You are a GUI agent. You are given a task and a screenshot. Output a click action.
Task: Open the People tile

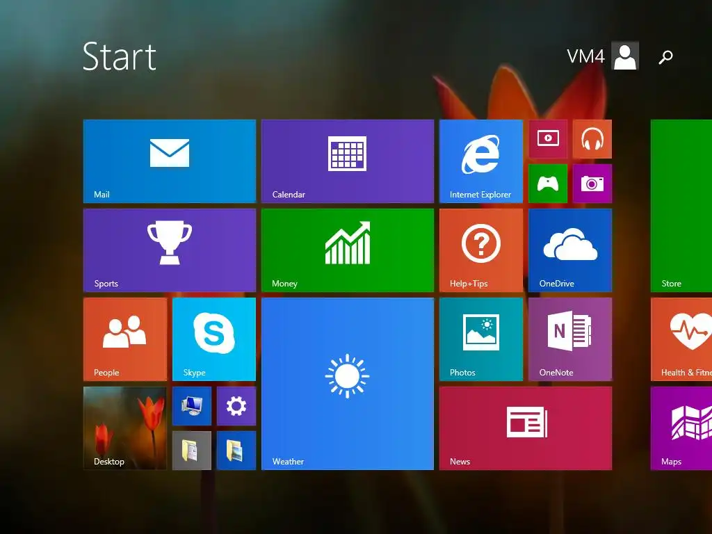(x=125, y=339)
